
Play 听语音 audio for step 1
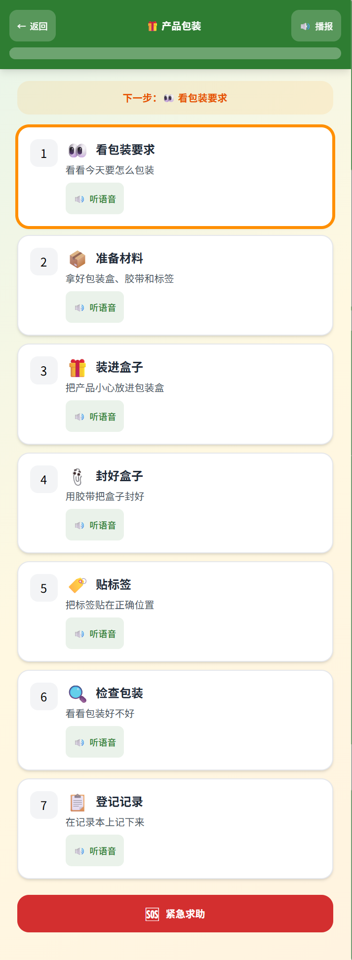click(95, 199)
